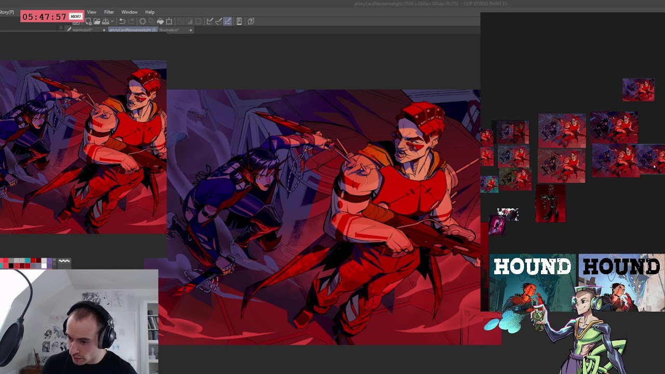Toggle the highlighted Snap to Grid icon

click(x=228, y=21)
